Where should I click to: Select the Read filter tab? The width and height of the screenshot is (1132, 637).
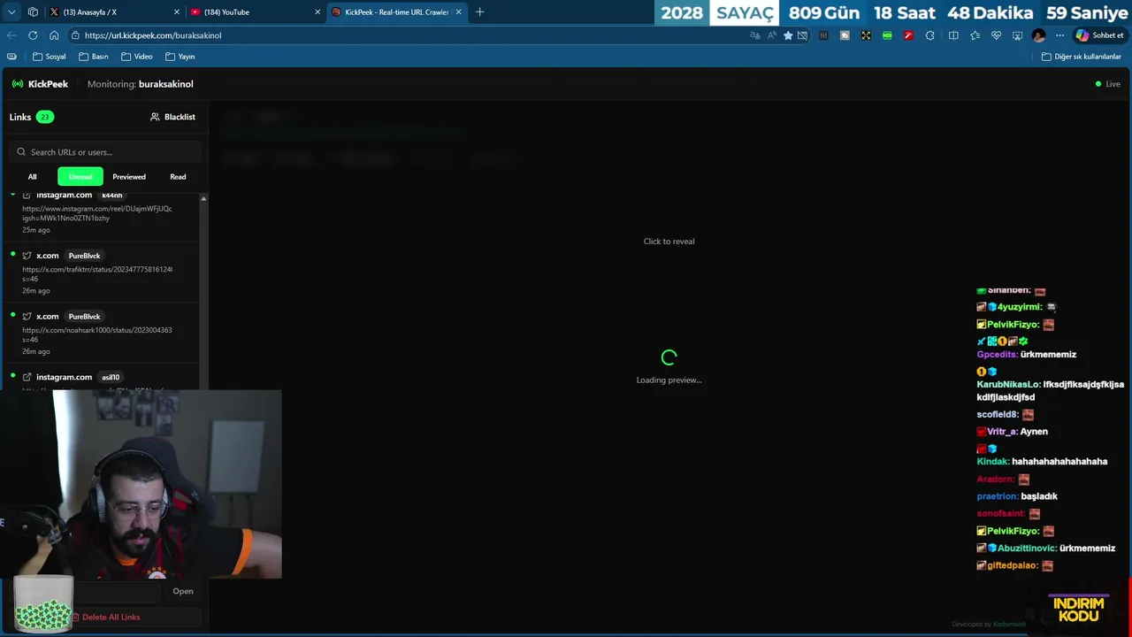coord(178,177)
